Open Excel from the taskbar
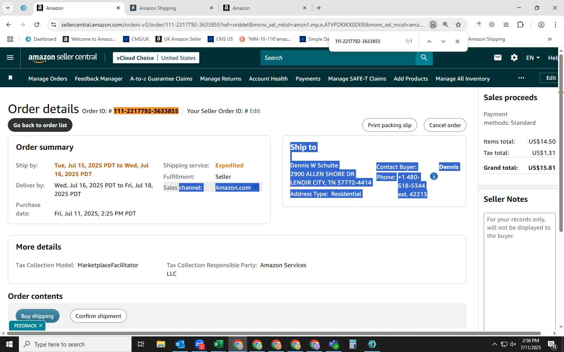The image size is (564, 352). click(x=218, y=344)
